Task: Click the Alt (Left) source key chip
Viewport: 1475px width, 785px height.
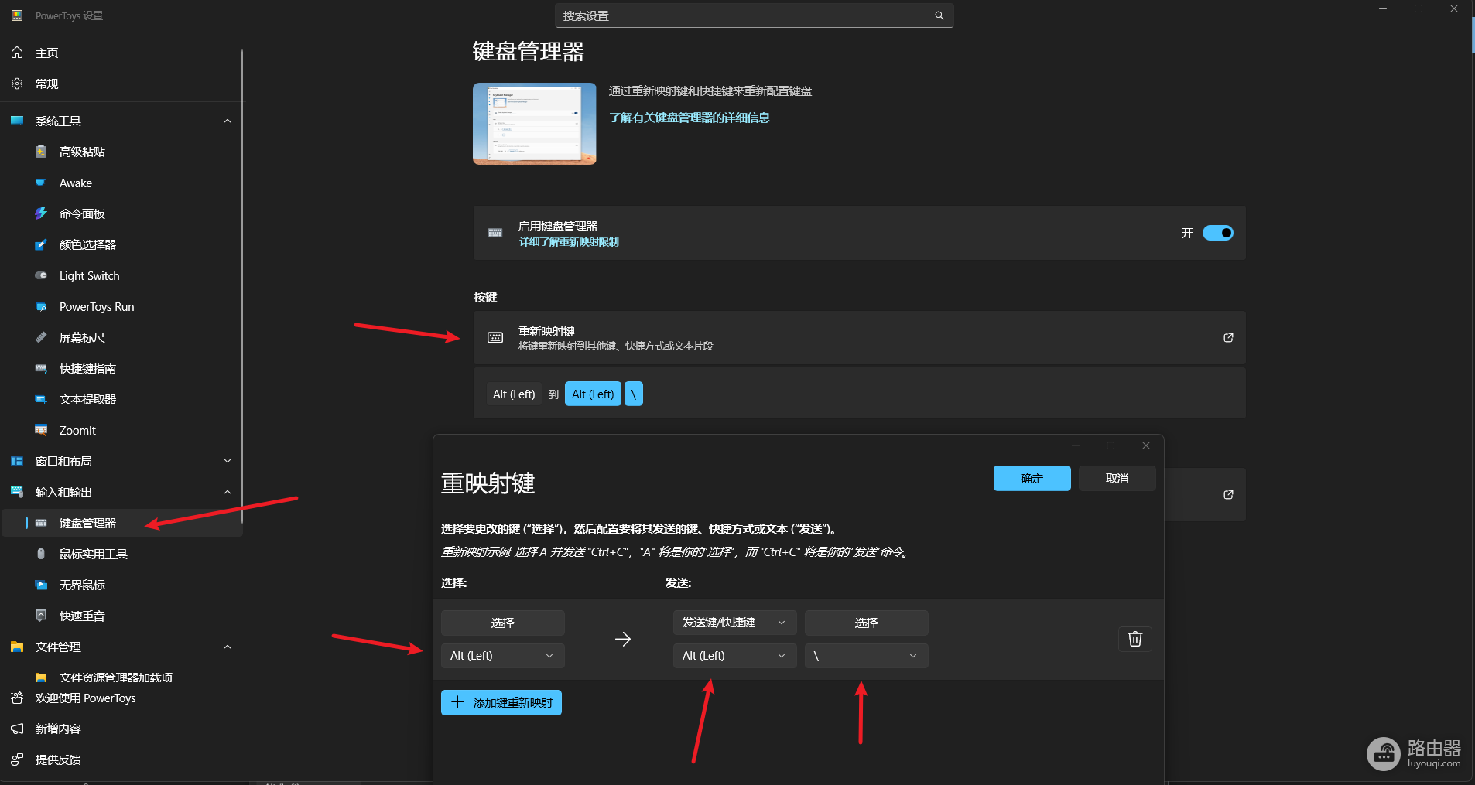Action: click(x=514, y=394)
